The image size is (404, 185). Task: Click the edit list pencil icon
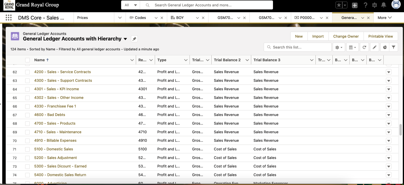click(x=375, y=47)
